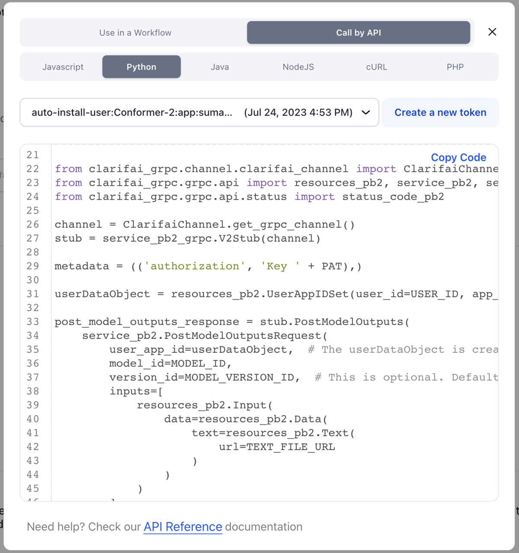Open the Java code example
The width and height of the screenshot is (519, 553).
coord(220,67)
